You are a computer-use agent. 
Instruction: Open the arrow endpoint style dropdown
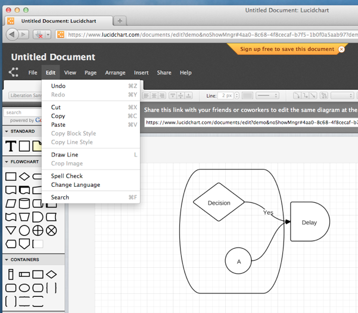click(x=343, y=95)
